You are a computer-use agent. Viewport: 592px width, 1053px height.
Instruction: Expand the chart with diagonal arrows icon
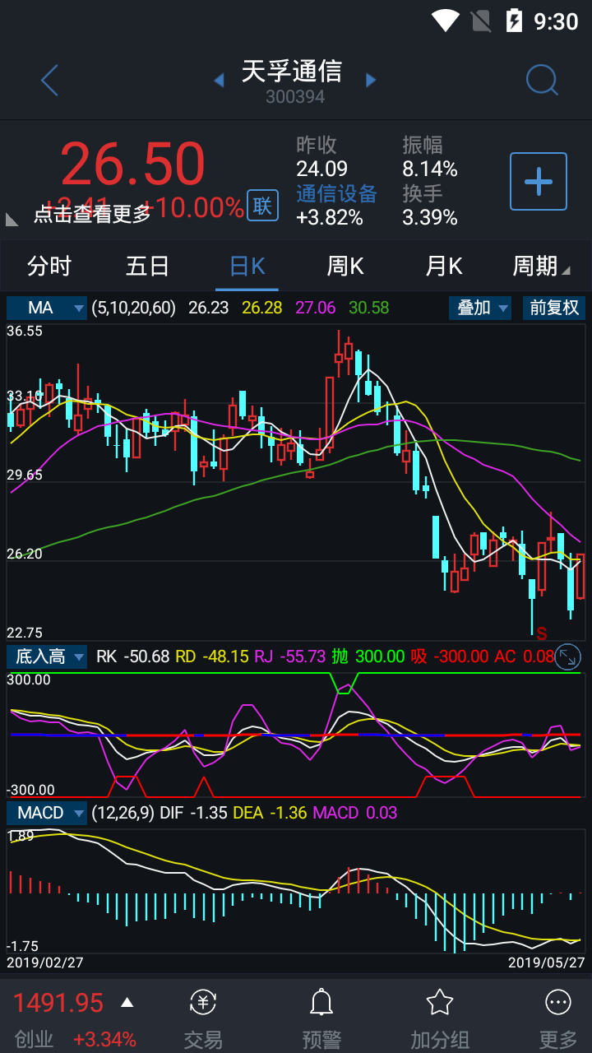pos(568,656)
